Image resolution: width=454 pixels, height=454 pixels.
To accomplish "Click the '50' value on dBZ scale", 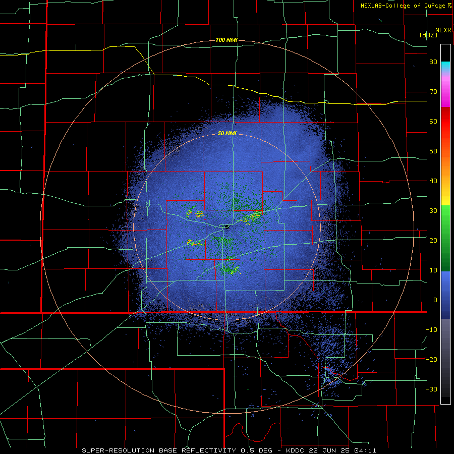I will tap(433, 151).
